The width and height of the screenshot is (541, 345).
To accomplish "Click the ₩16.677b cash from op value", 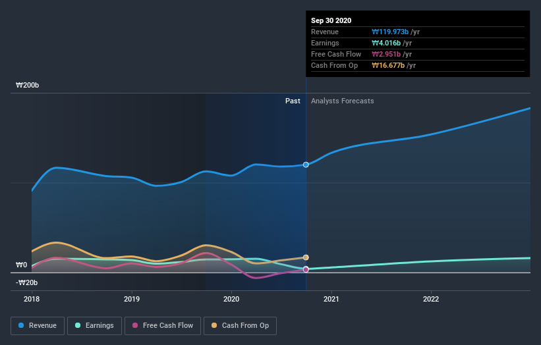I will tap(388, 65).
